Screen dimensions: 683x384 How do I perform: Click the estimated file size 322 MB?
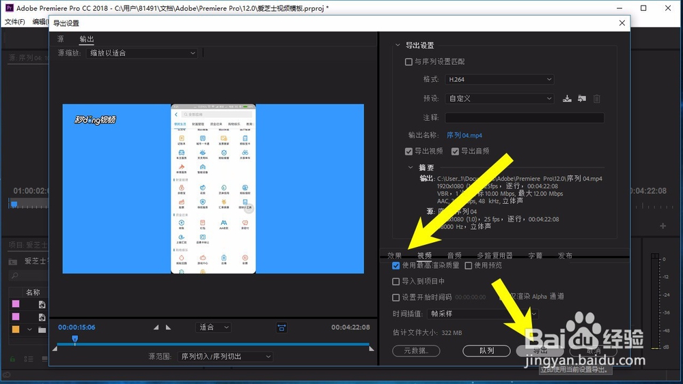451,333
